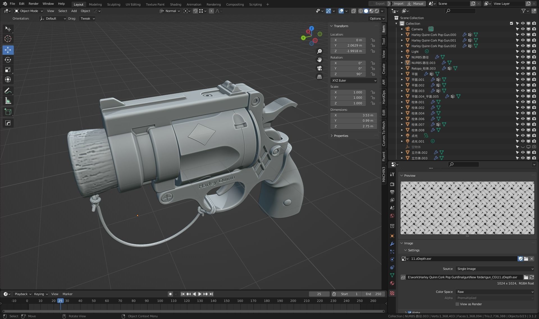Select the Measure tool
The height and width of the screenshot is (319, 539).
(x=8, y=100)
